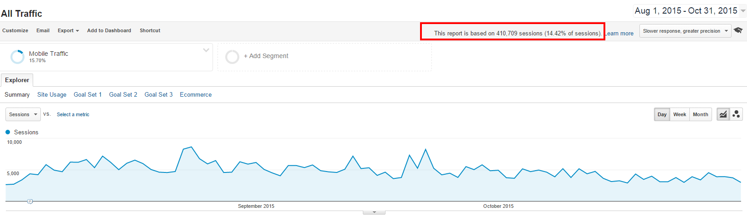Click the Learn more link
This screenshot has width=747, height=221.
click(620, 34)
